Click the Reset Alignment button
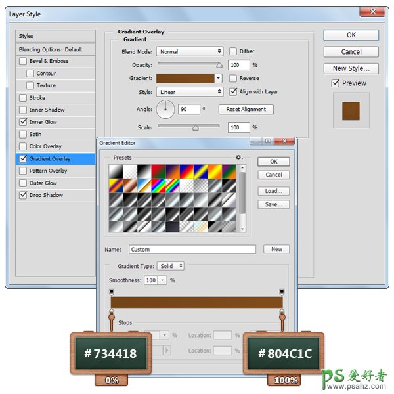Screen dimensions: 394x394 coord(246,110)
